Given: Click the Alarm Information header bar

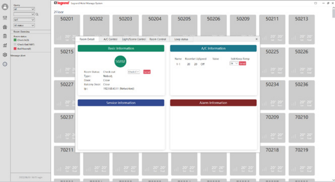Looking at the screenshot, I should 213,103.
